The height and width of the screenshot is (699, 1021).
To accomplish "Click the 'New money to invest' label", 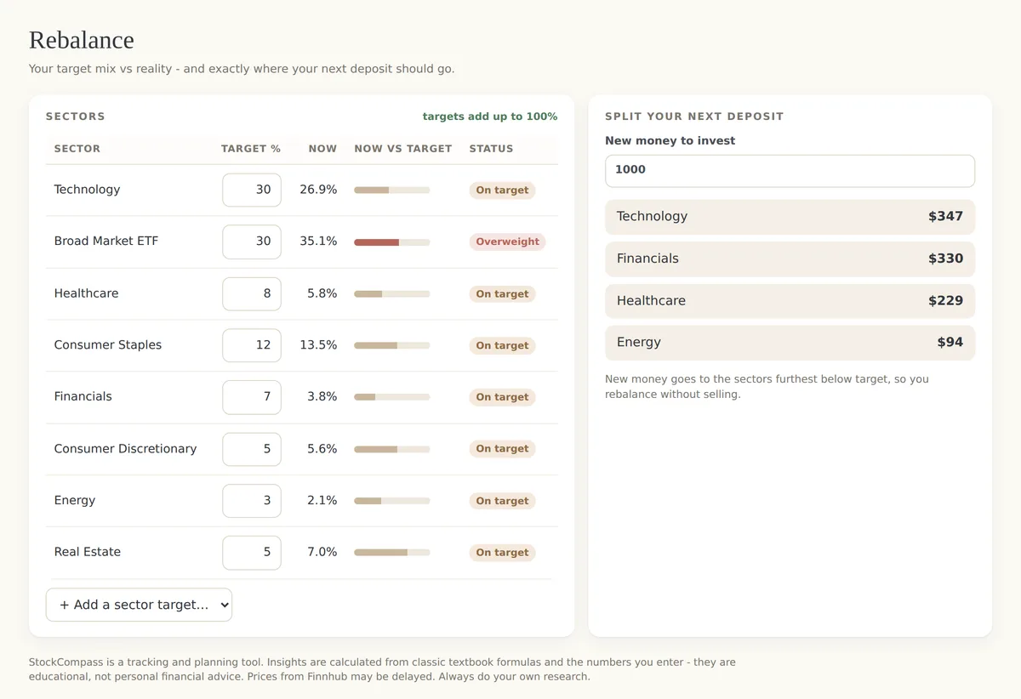I will tap(670, 141).
